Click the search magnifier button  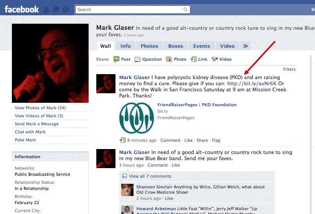pyautogui.click(x=186, y=10)
